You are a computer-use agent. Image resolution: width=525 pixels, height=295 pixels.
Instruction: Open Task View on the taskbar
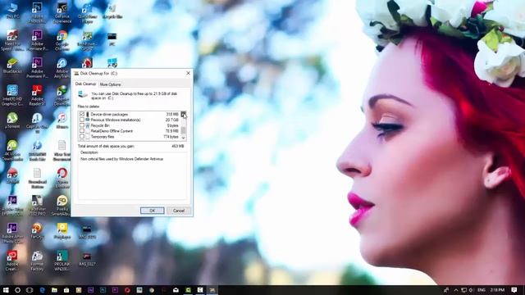tap(30, 290)
